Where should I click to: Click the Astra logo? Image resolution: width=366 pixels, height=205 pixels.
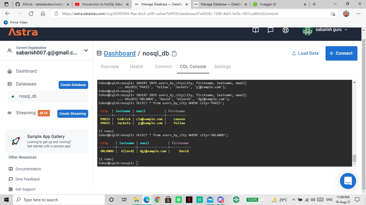pyautogui.click(x=23, y=32)
